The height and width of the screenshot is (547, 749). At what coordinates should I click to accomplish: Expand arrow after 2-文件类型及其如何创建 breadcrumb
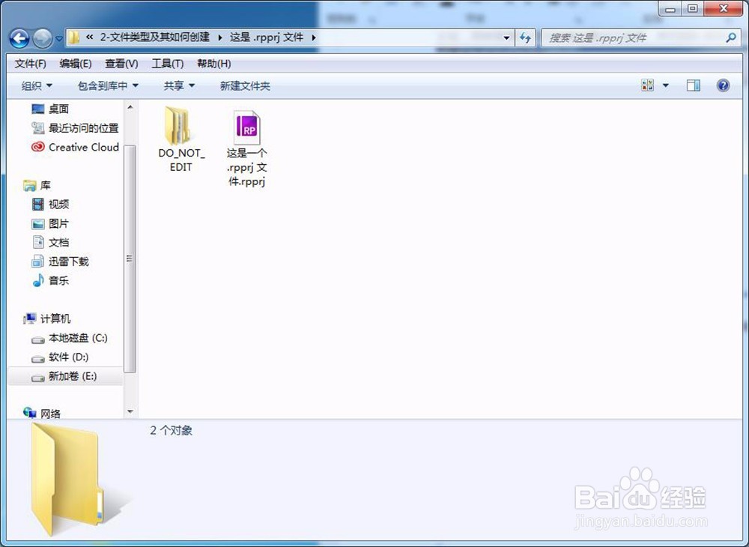(219, 37)
